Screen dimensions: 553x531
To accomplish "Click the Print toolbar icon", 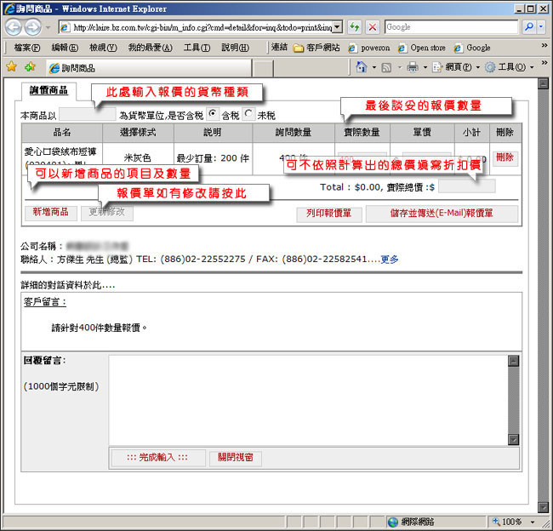I will [x=413, y=66].
